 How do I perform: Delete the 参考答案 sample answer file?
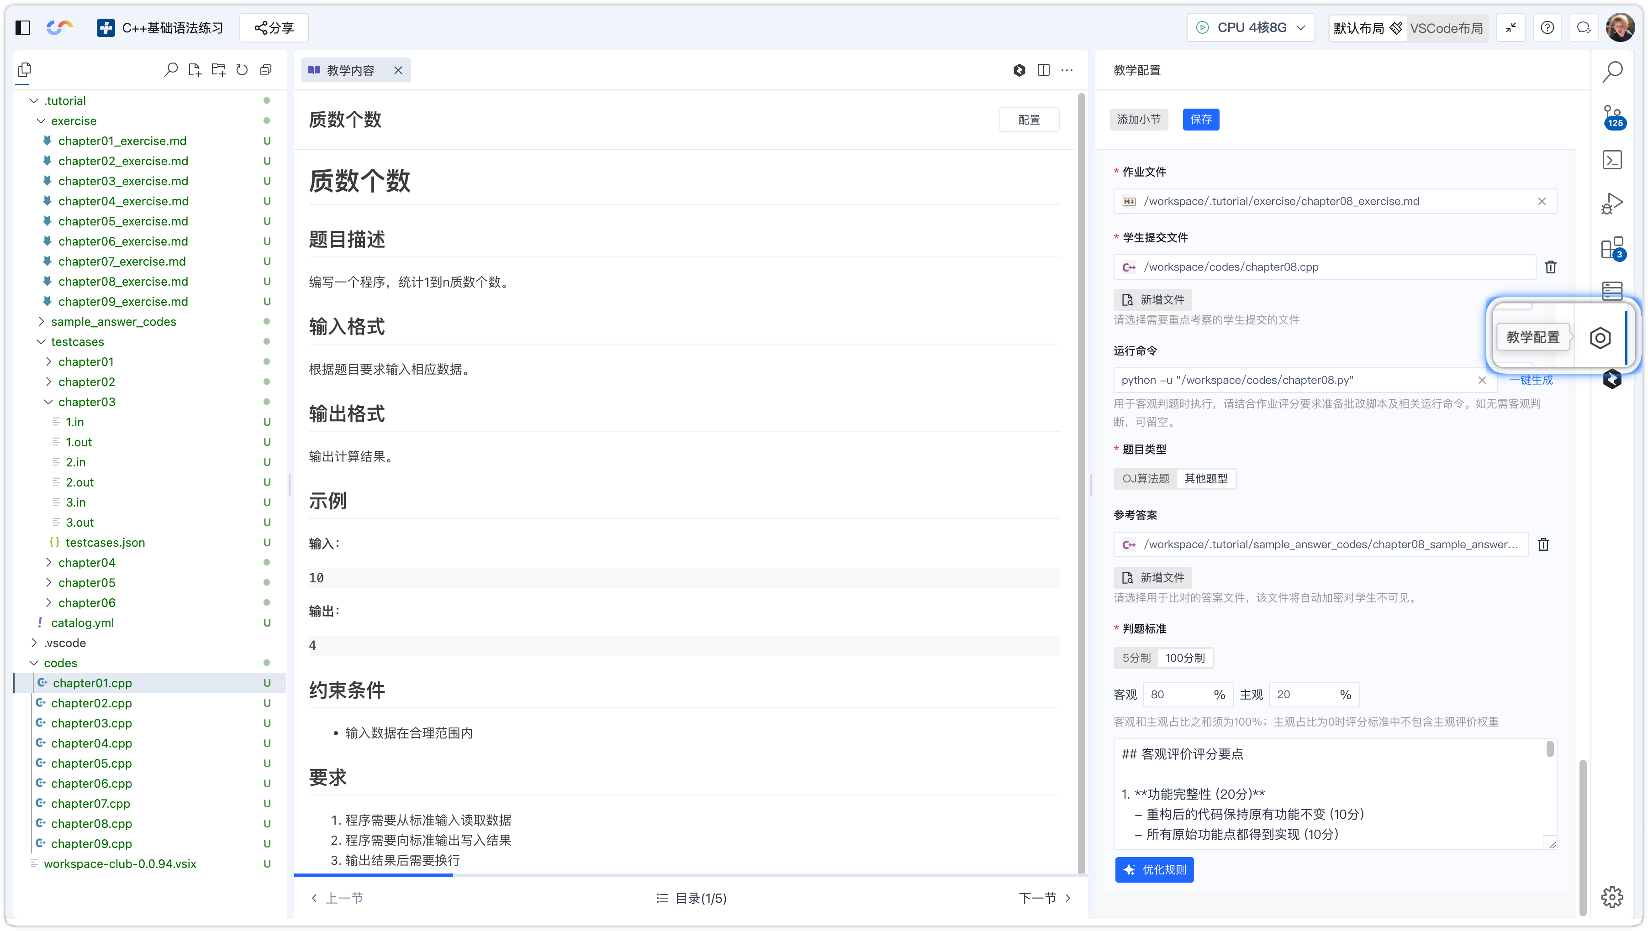1544,545
